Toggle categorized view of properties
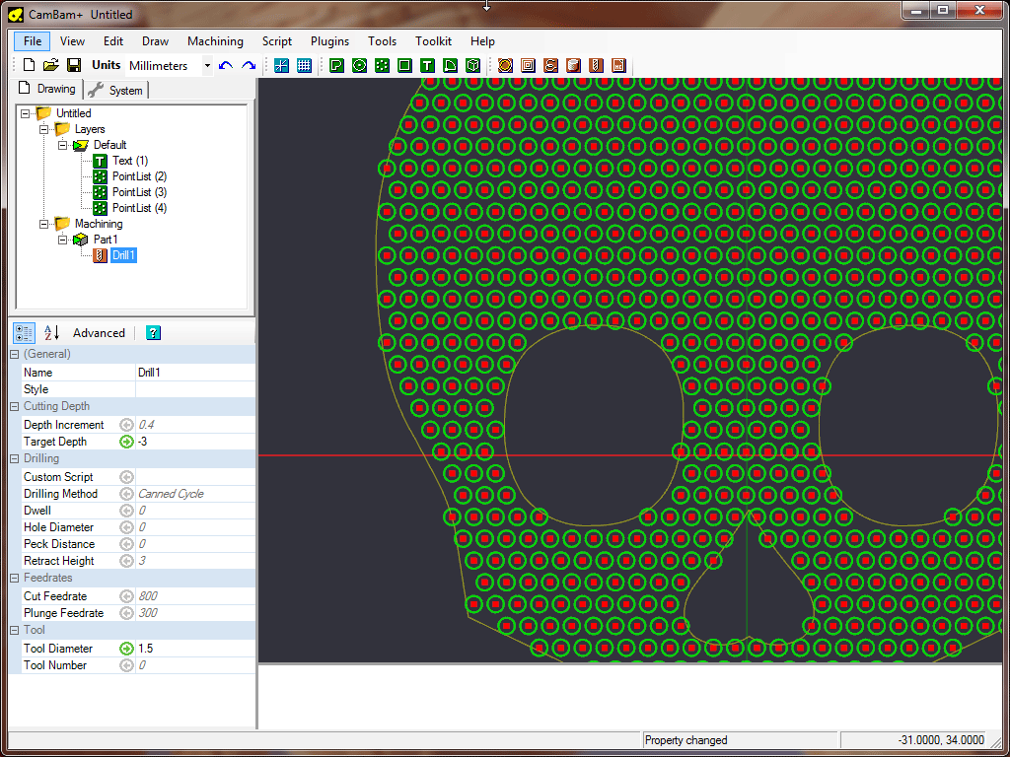 pos(25,333)
